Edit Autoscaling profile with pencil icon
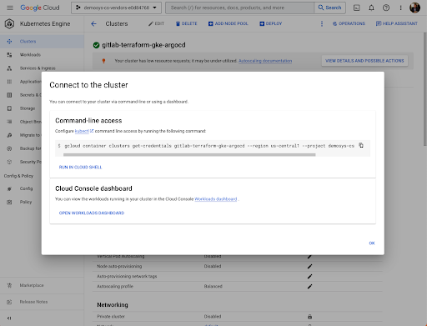The image size is (427, 326). 309,286
